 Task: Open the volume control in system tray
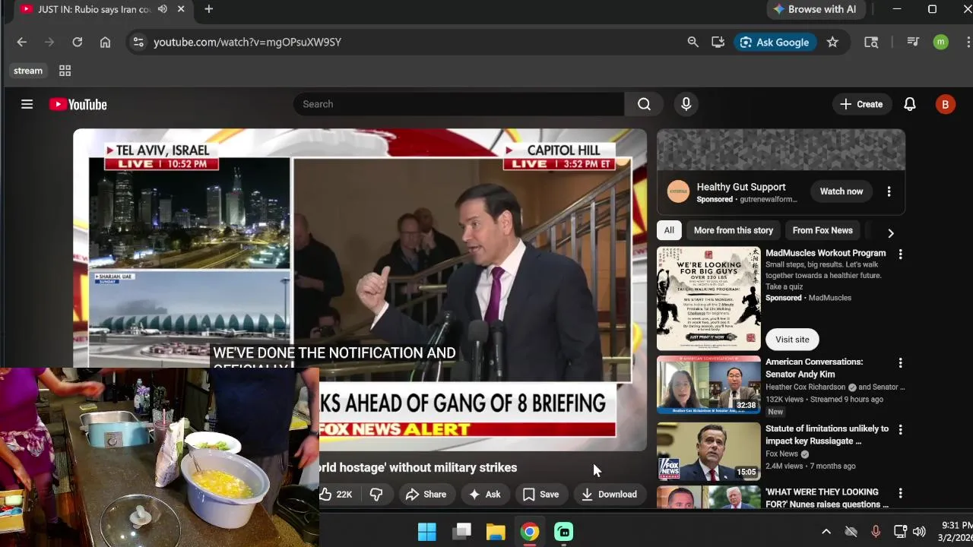[919, 532]
